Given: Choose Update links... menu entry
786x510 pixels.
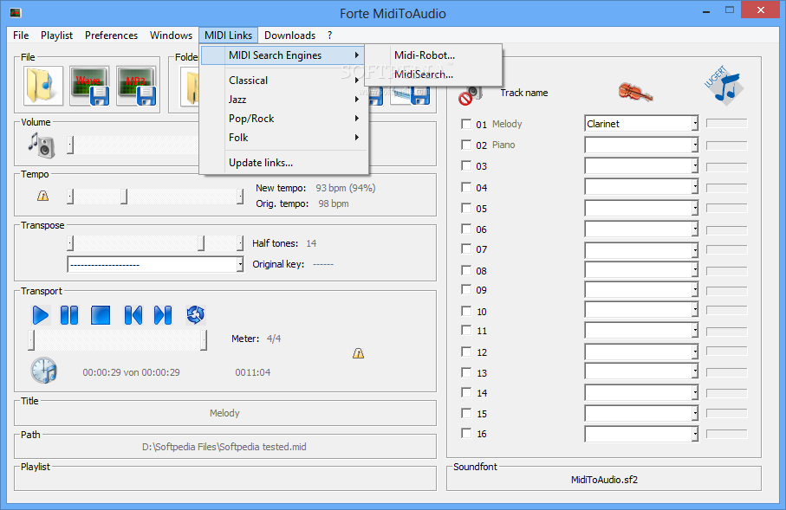Looking at the screenshot, I should [284, 162].
